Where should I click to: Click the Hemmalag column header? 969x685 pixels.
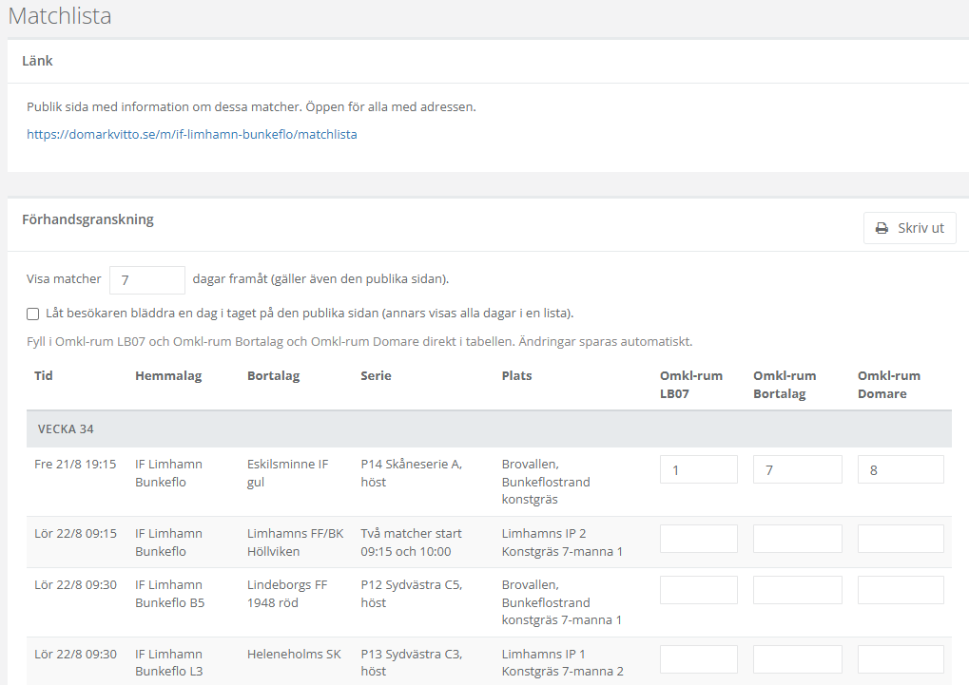[168, 375]
